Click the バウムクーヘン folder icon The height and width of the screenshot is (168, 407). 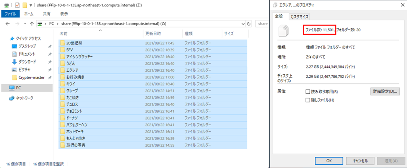pyautogui.click(x=62, y=125)
